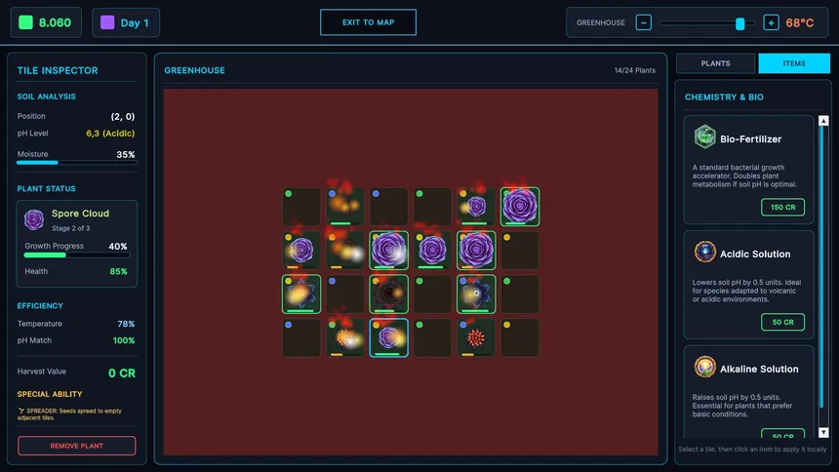Viewport: 839px width, 472px height.
Task: Click the Remove Plant button
Action: point(77,446)
